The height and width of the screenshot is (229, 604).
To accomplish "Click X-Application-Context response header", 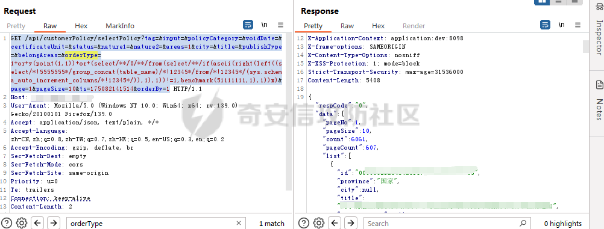I will click(385, 38).
